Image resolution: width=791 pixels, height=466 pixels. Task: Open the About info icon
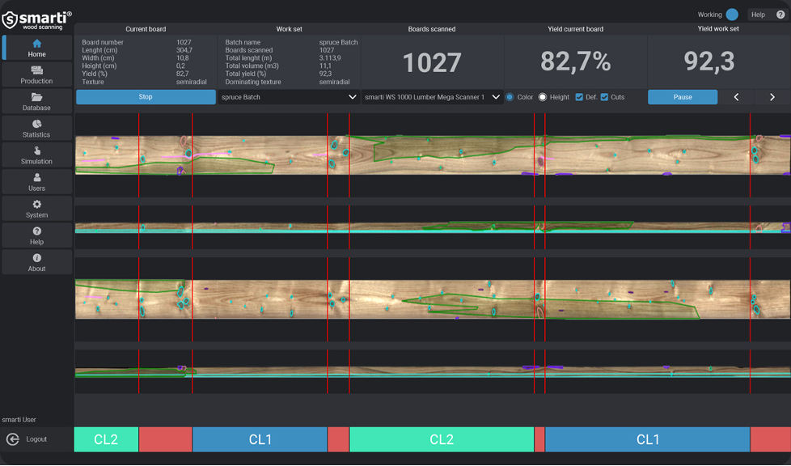tap(36, 258)
